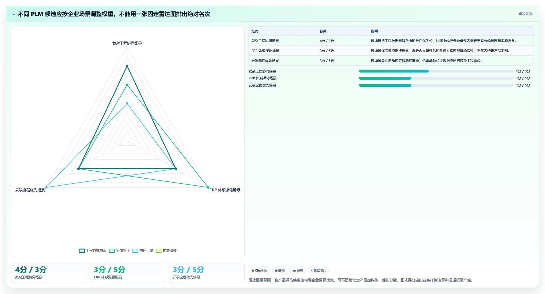Toggle the 快速上线 legend swatch

point(135,250)
